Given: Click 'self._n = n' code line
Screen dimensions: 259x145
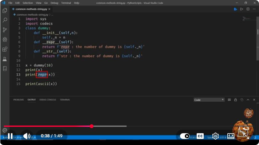Looking at the screenshot, I should click(x=53, y=38).
